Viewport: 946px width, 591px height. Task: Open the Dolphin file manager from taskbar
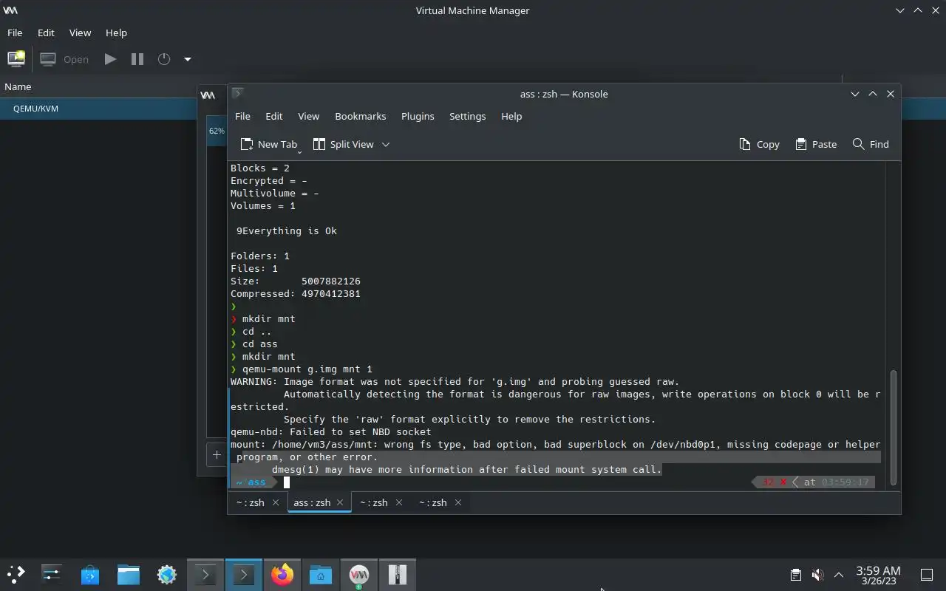(129, 575)
